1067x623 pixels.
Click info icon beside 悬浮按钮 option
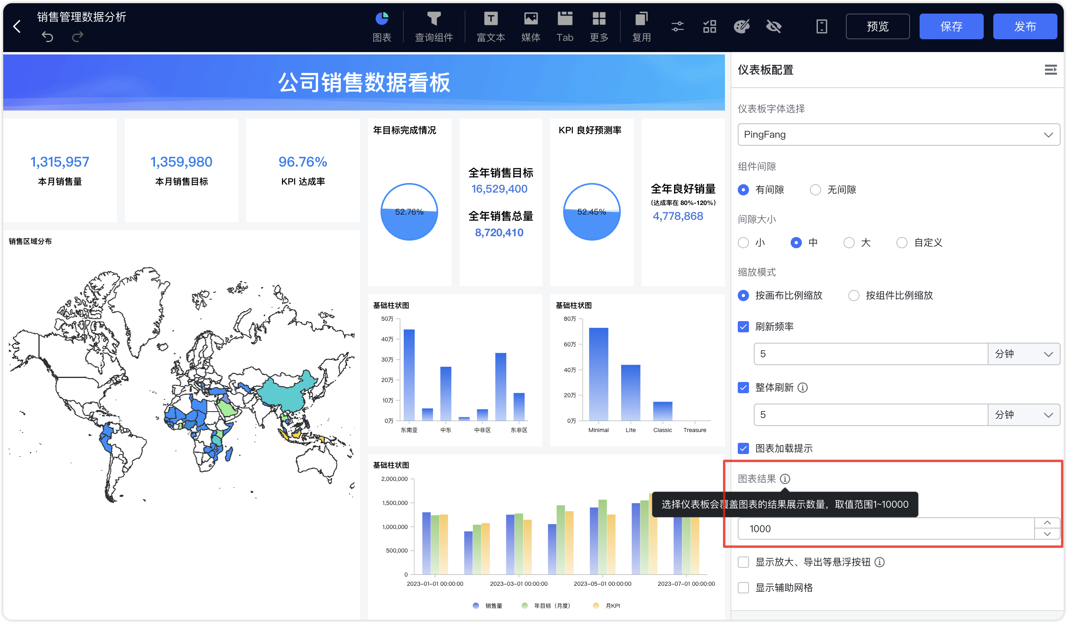pyautogui.click(x=880, y=562)
